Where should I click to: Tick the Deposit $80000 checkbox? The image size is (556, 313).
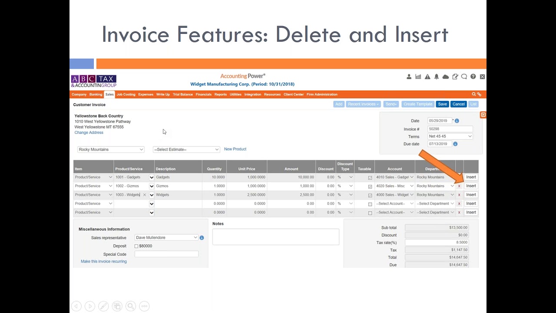click(136, 246)
